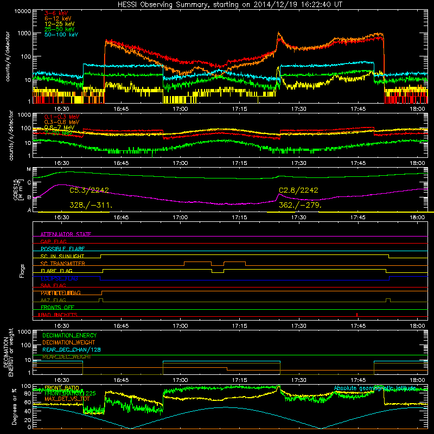This screenshot has height=434, width=434.
Task: Select the 12-25 keV legend label
Action: (x=59, y=24)
